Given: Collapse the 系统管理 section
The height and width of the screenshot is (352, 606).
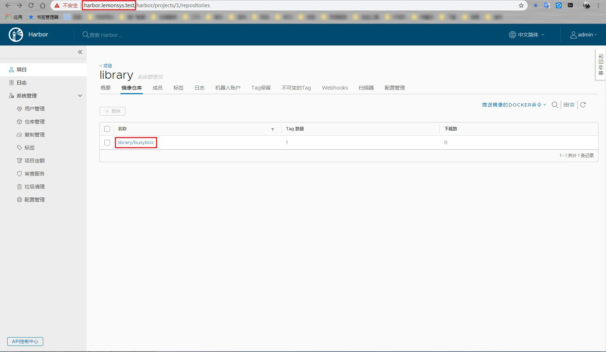Looking at the screenshot, I should tap(80, 96).
